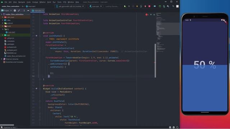Select water_flow_animation.iml file
The image size is (230, 129).
coord(16,56)
